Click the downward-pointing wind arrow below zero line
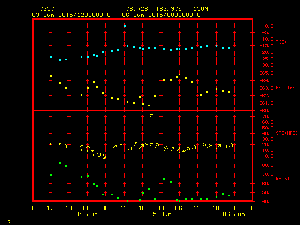 (104, 157)
